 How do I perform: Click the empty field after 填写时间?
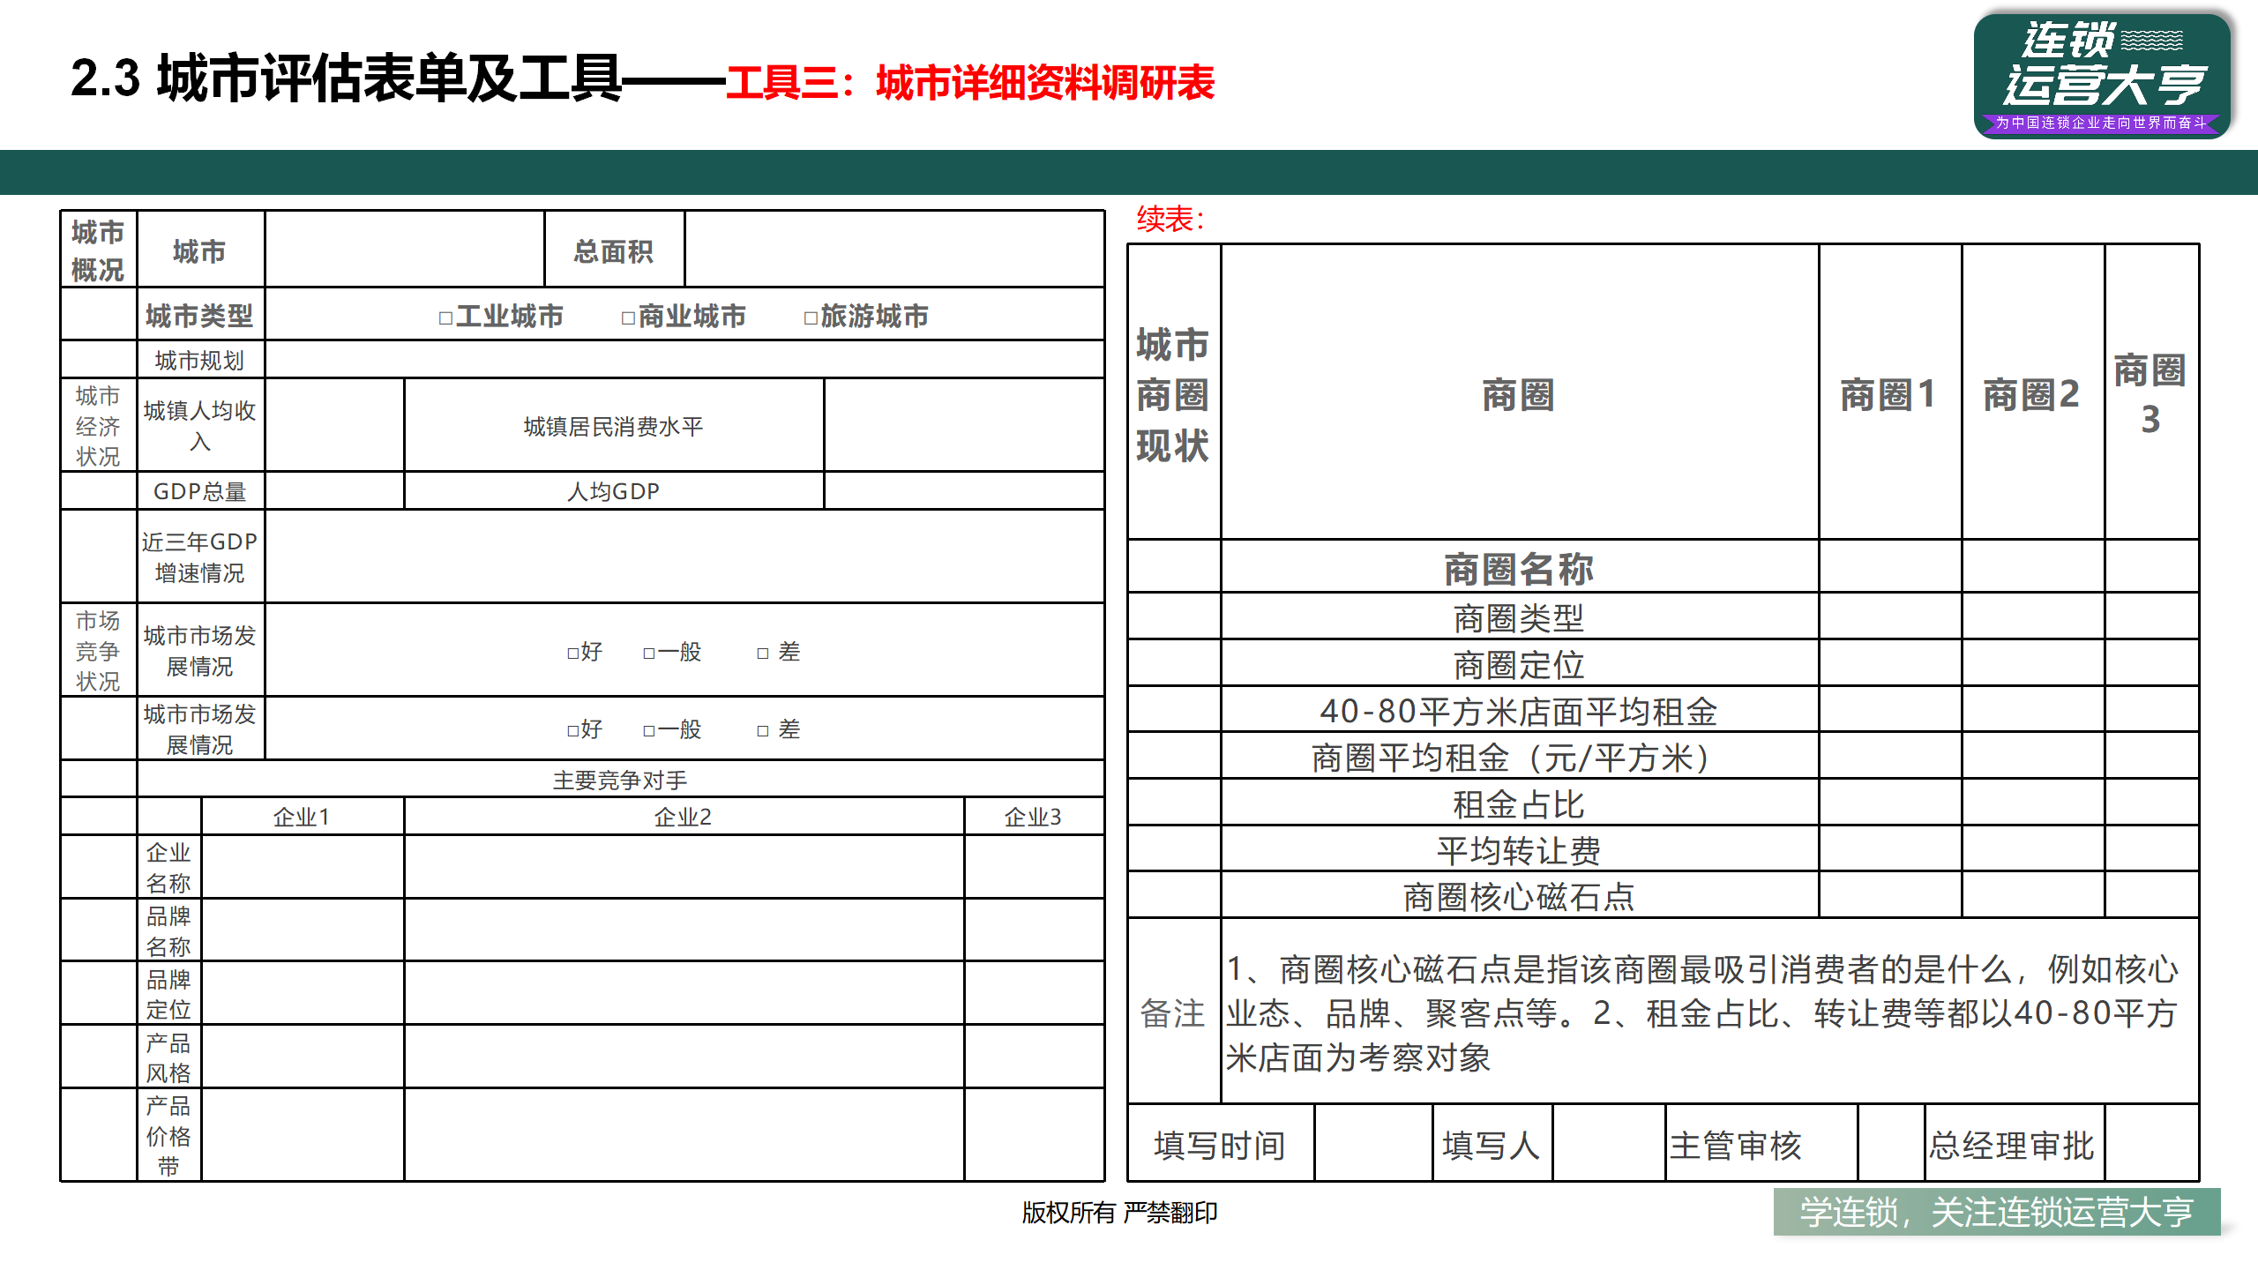click(1373, 1144)
